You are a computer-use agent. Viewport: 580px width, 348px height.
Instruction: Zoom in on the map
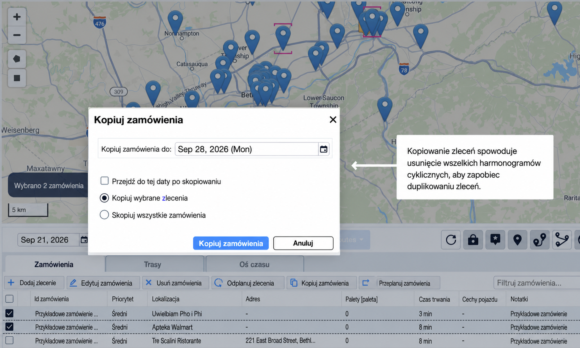(17, 17)
